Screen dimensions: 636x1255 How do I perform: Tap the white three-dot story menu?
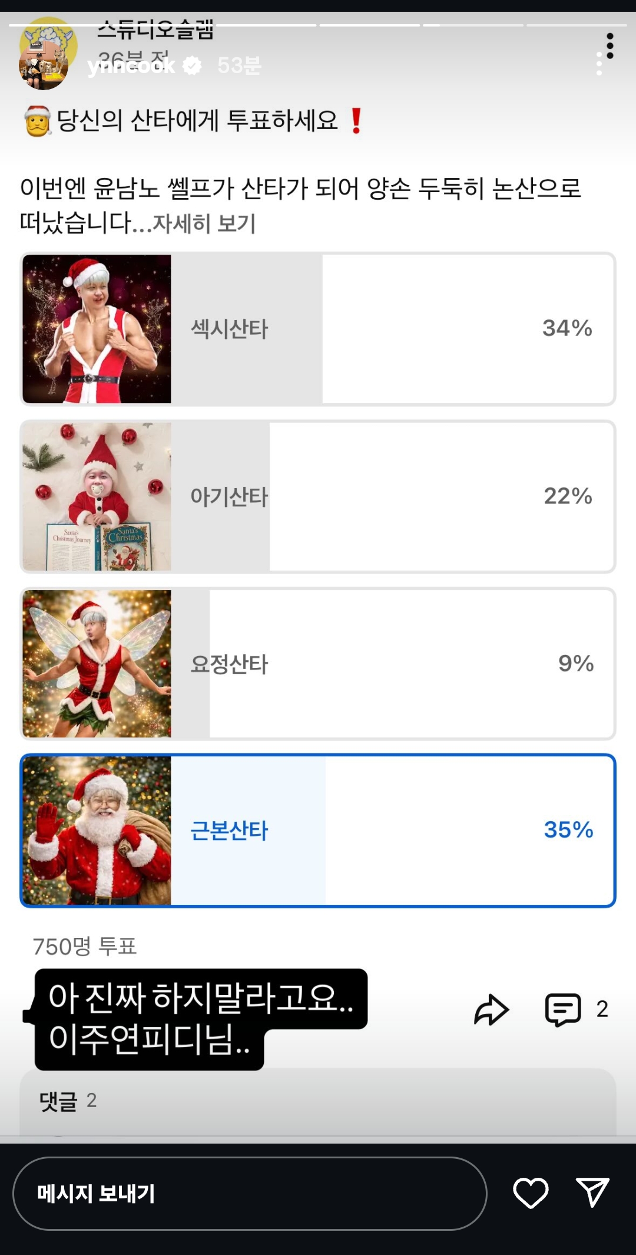tap(599, 63)
